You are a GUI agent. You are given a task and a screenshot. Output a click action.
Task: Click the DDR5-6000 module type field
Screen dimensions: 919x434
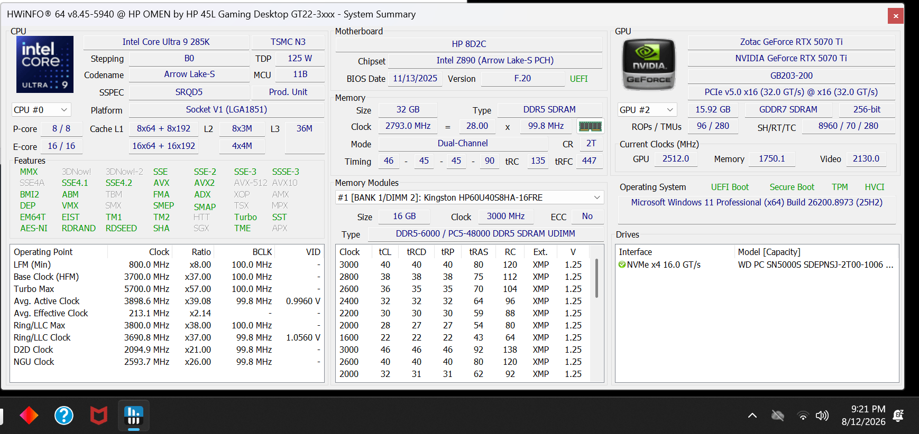click(x=485, y=233)
